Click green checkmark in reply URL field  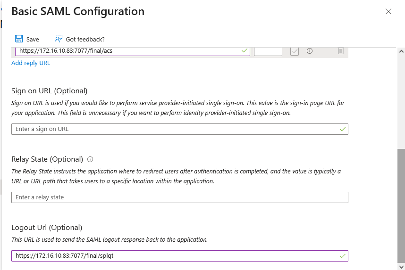[x=244, y=51]
